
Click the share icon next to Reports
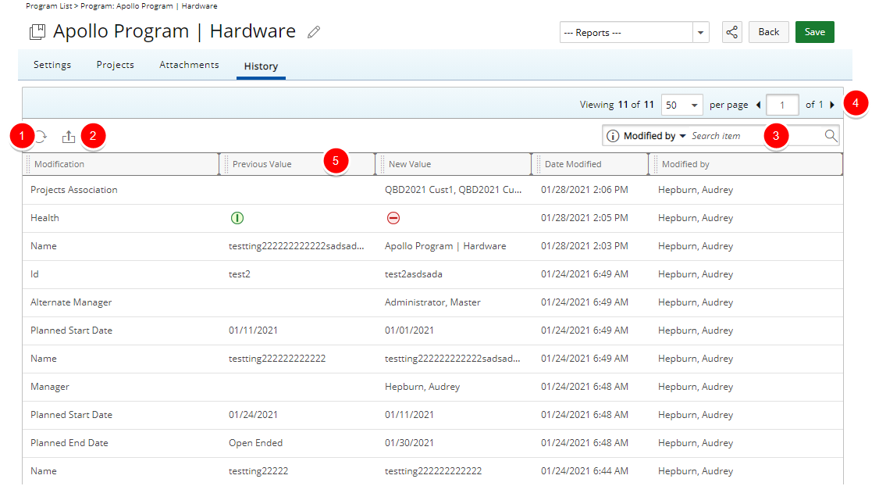pyautogui.click(x=731, y=32)
